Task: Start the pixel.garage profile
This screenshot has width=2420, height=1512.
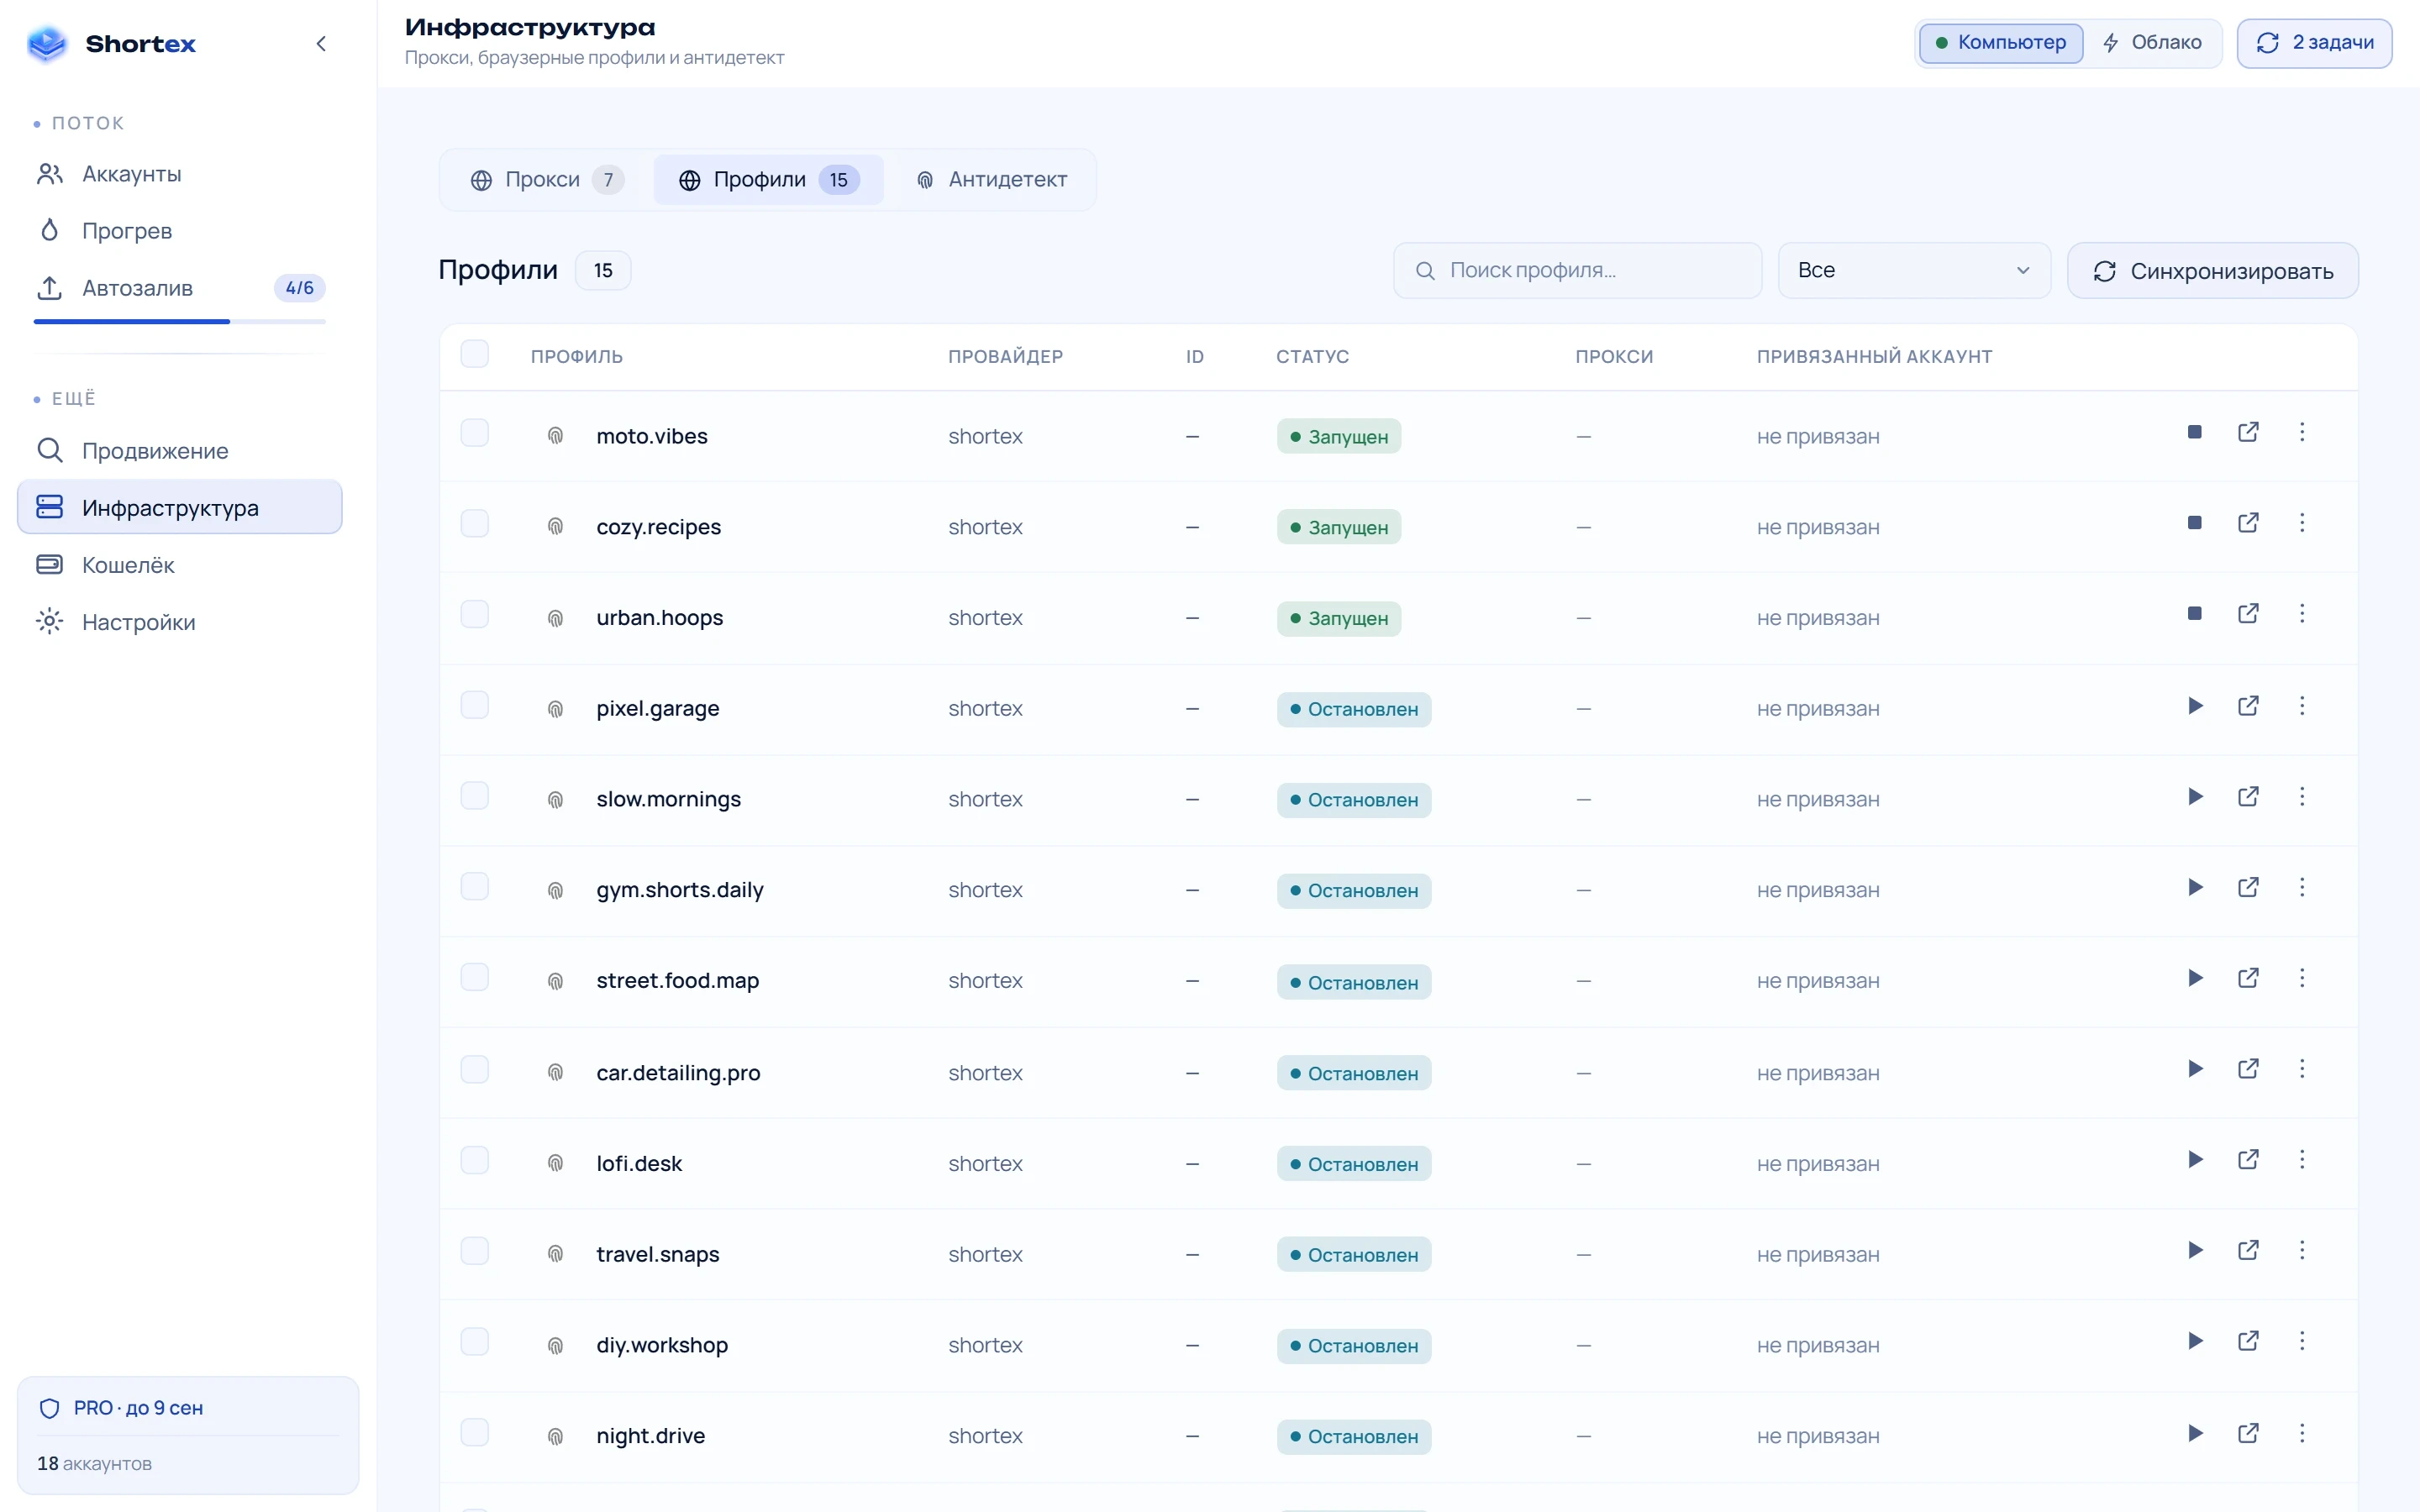Action: [2194, 706]
